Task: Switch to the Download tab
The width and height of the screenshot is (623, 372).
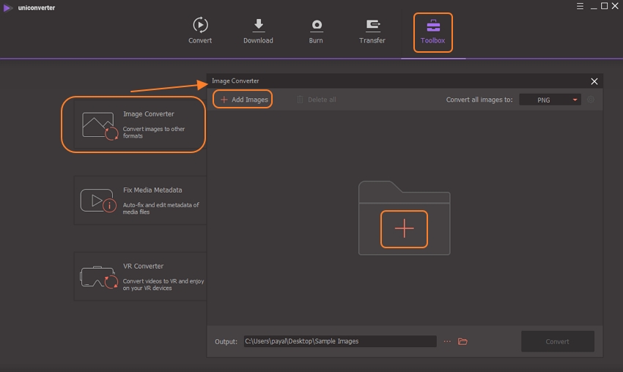Action: pyautogui.click(x=258, y=31)
